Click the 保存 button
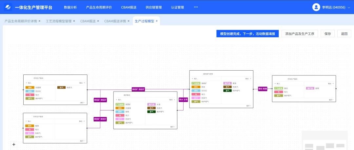Image resolution: width=354 pixels, height=150 pixels. (x=327, y=34)
